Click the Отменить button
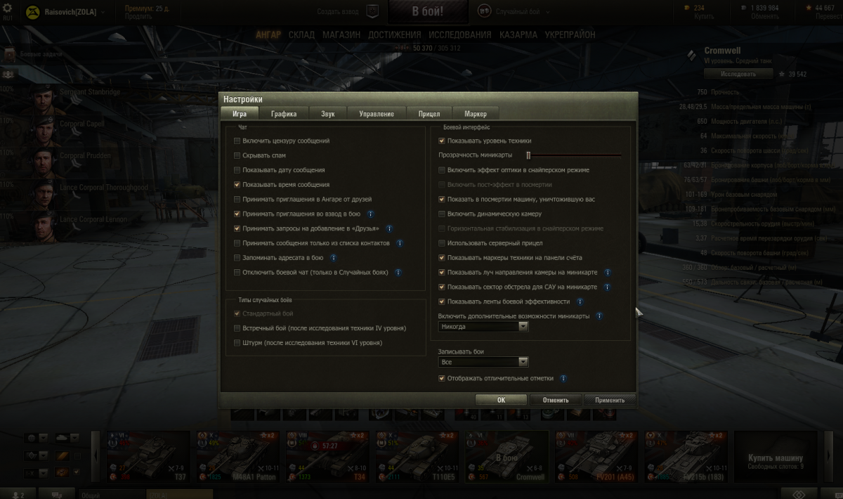 click(x=555, y=400)
